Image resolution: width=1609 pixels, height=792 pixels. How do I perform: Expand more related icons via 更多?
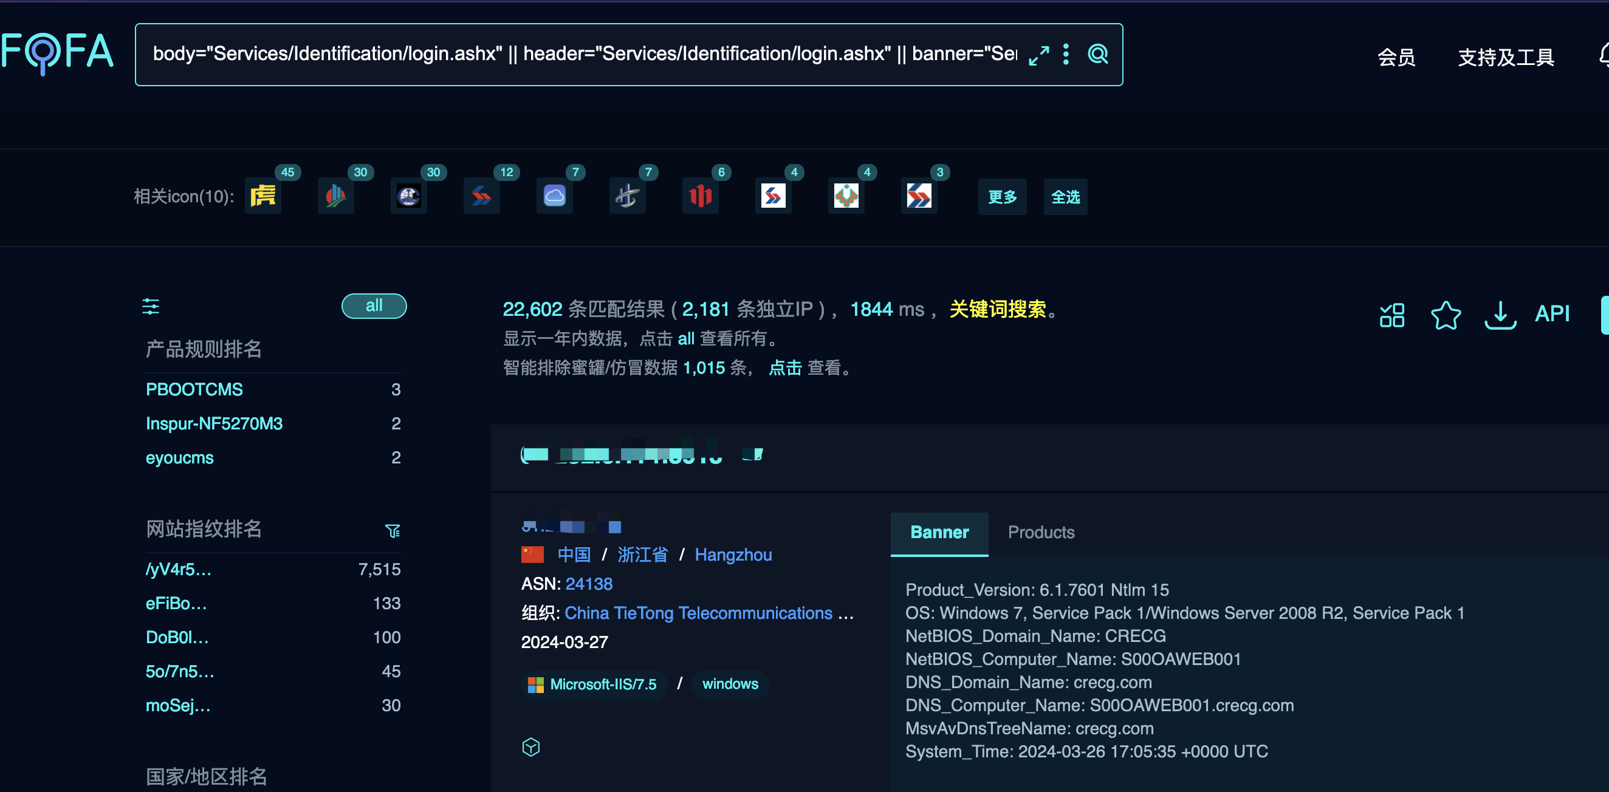(x=1002, y=197)
